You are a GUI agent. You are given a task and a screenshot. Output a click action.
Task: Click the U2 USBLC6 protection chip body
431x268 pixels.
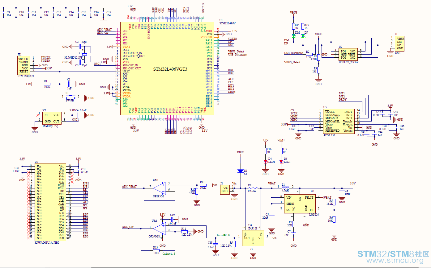click(x=348, y=54)
